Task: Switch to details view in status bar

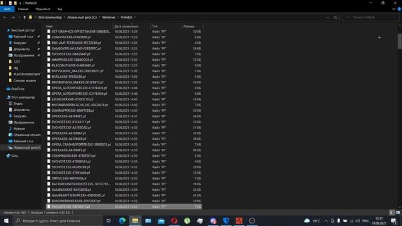Action: click(391, 212)
